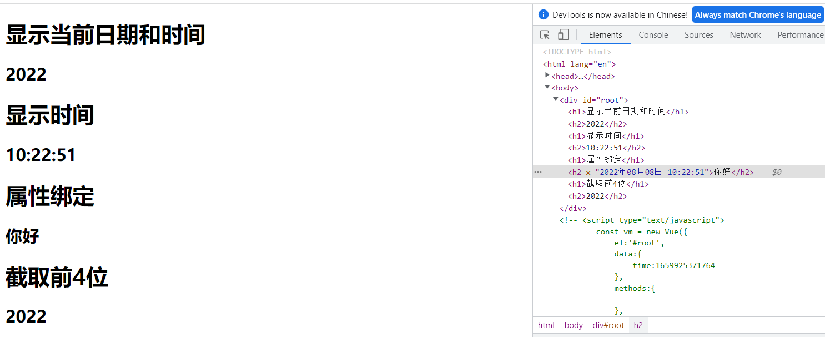Click the bottom 2022 subheading on page
This screenshot has width=825, height=337.
click(26, 316)
